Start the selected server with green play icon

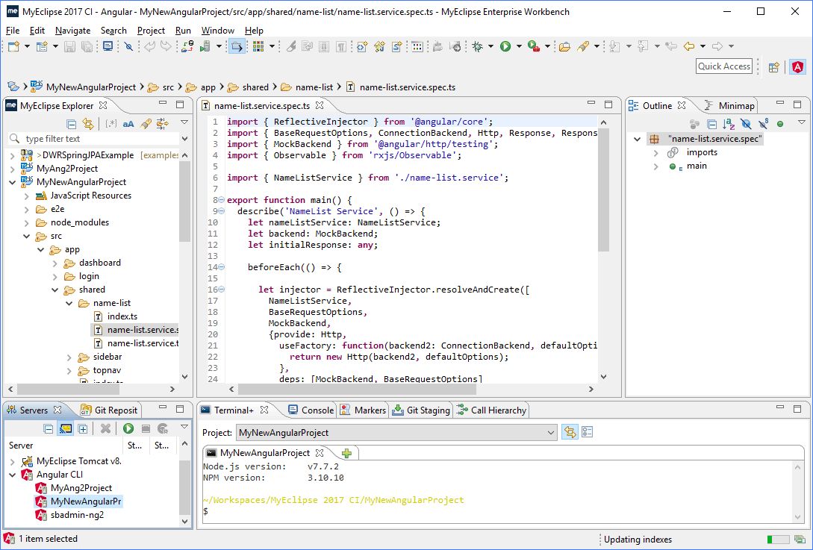point(128,428)
